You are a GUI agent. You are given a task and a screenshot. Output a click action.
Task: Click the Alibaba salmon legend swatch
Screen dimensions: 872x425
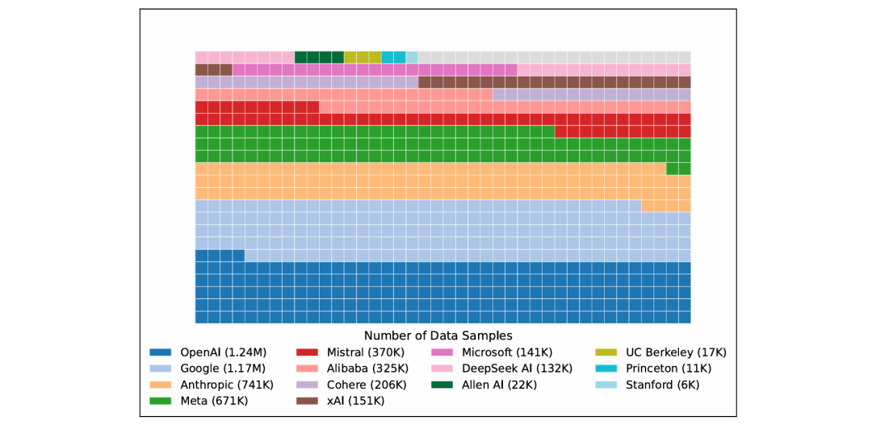coord(307,368)
